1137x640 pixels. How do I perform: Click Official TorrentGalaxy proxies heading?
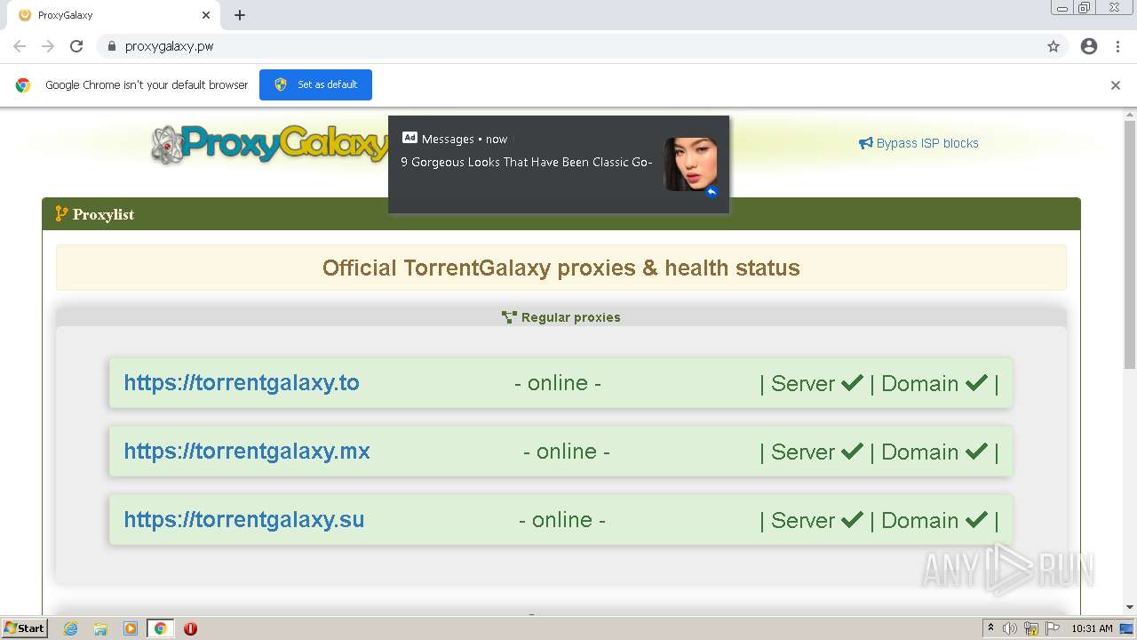(561, 268)
